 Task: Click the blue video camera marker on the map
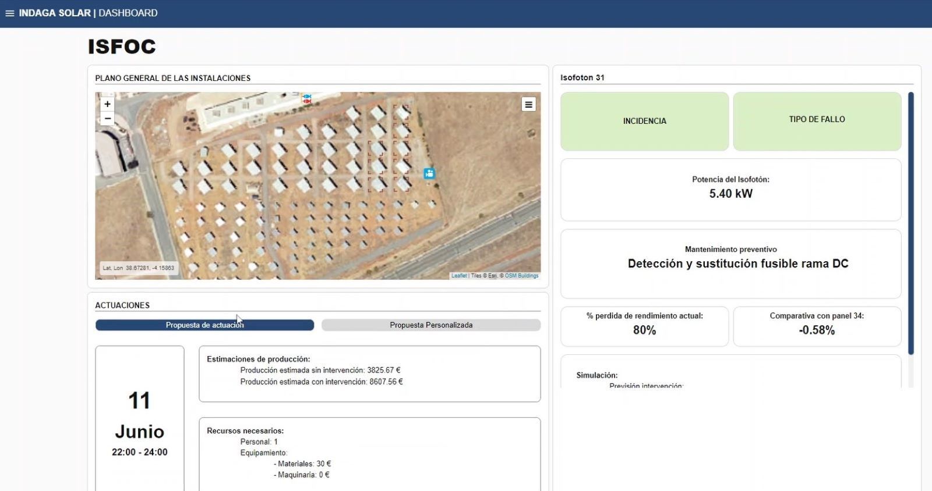click(429, 173)
